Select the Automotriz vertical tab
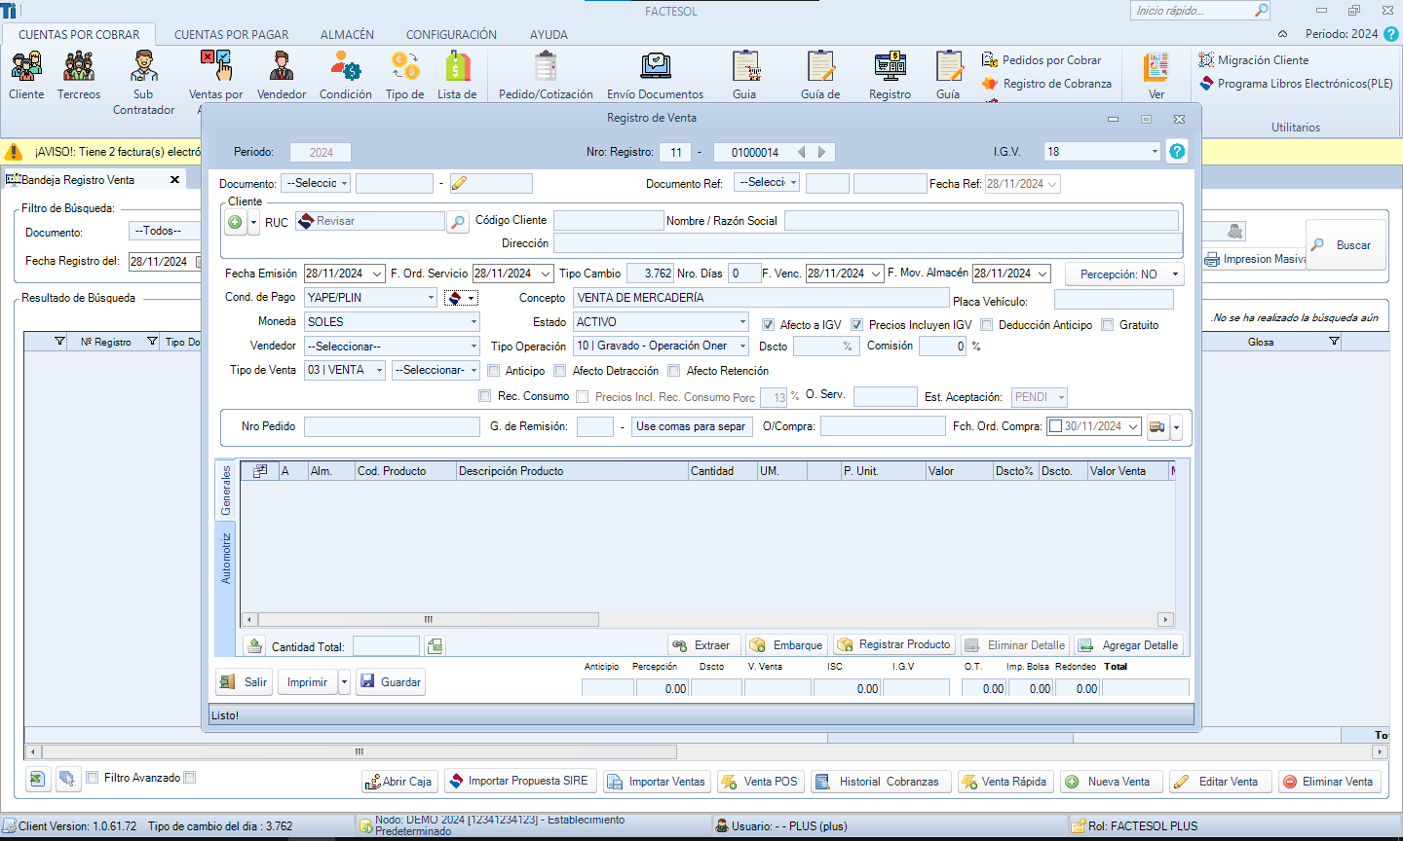 (226, 559)
